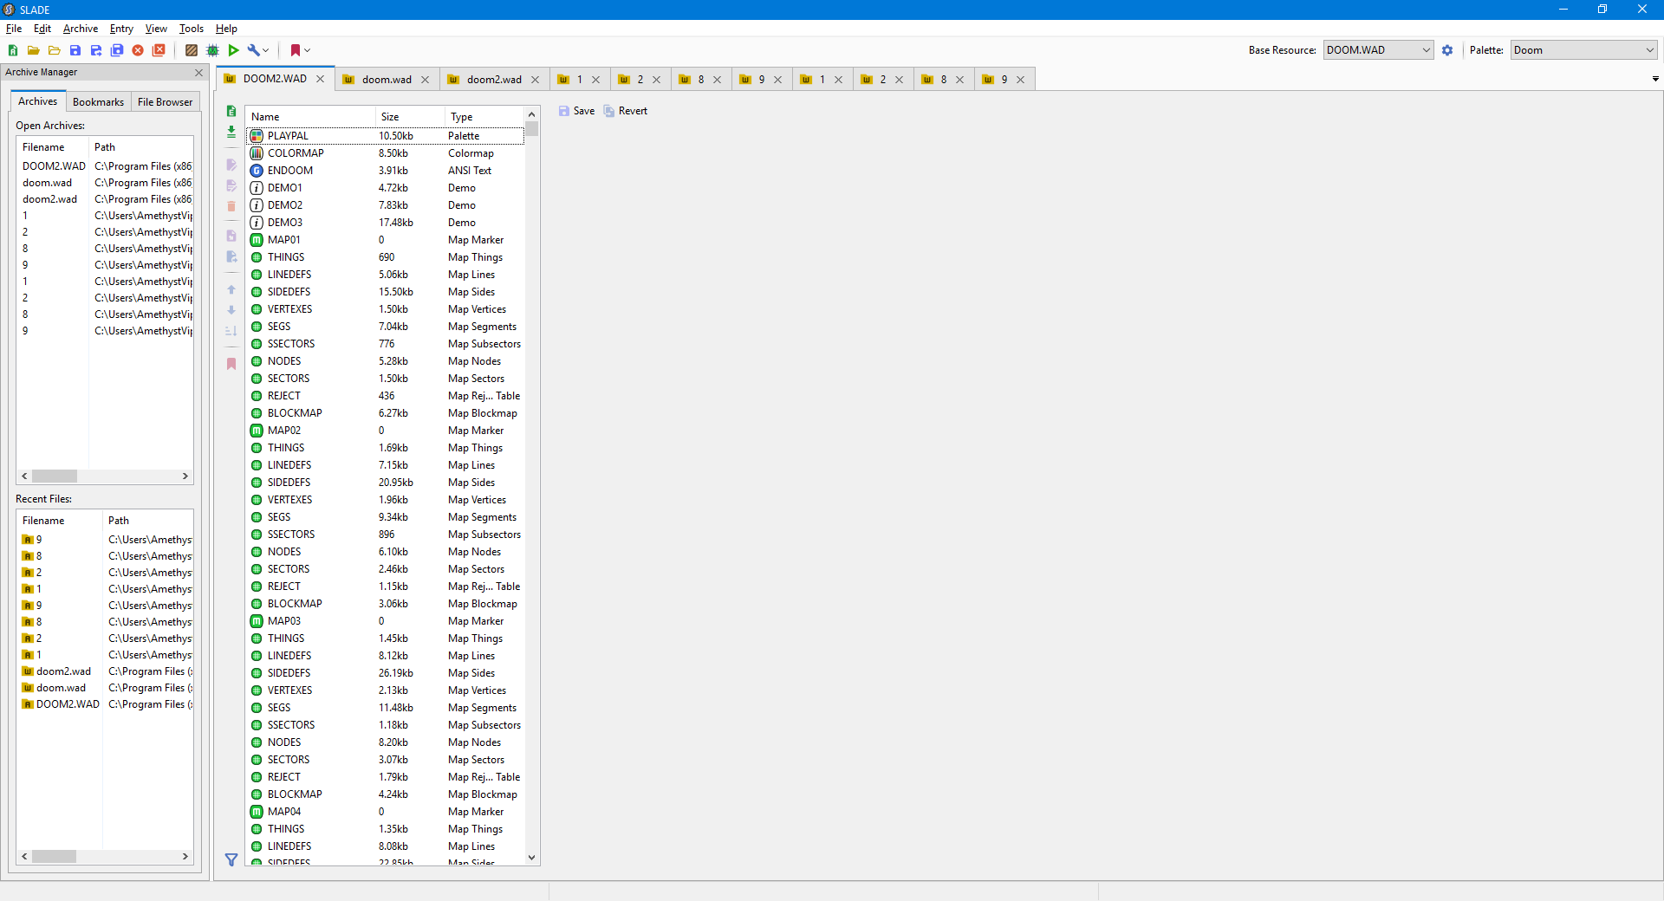Select the ENDOOM entry
Viewport: 1664px width, 901px height.
386,171
